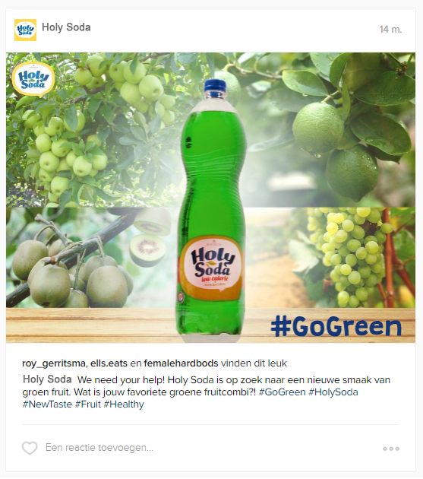Screen dimensions: 423x479
Task: Click the heart like icon
Action: click(x=30, y=448)
